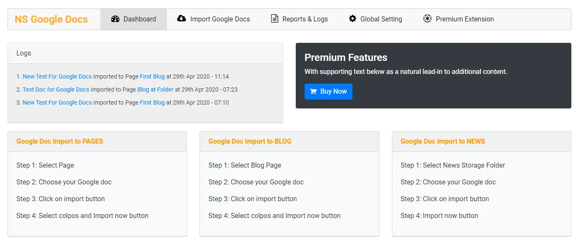This screenshot has width=581, height=252.
Task: Click the Google Doc Import to BLOG heading
Action: [x=250, y=141]
